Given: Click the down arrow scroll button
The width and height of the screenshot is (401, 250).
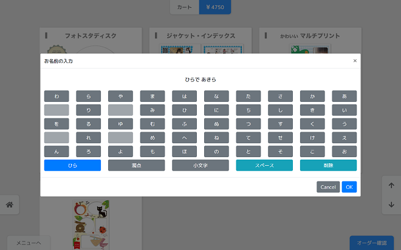Looking at the screenshot, I should coord(391,204).
